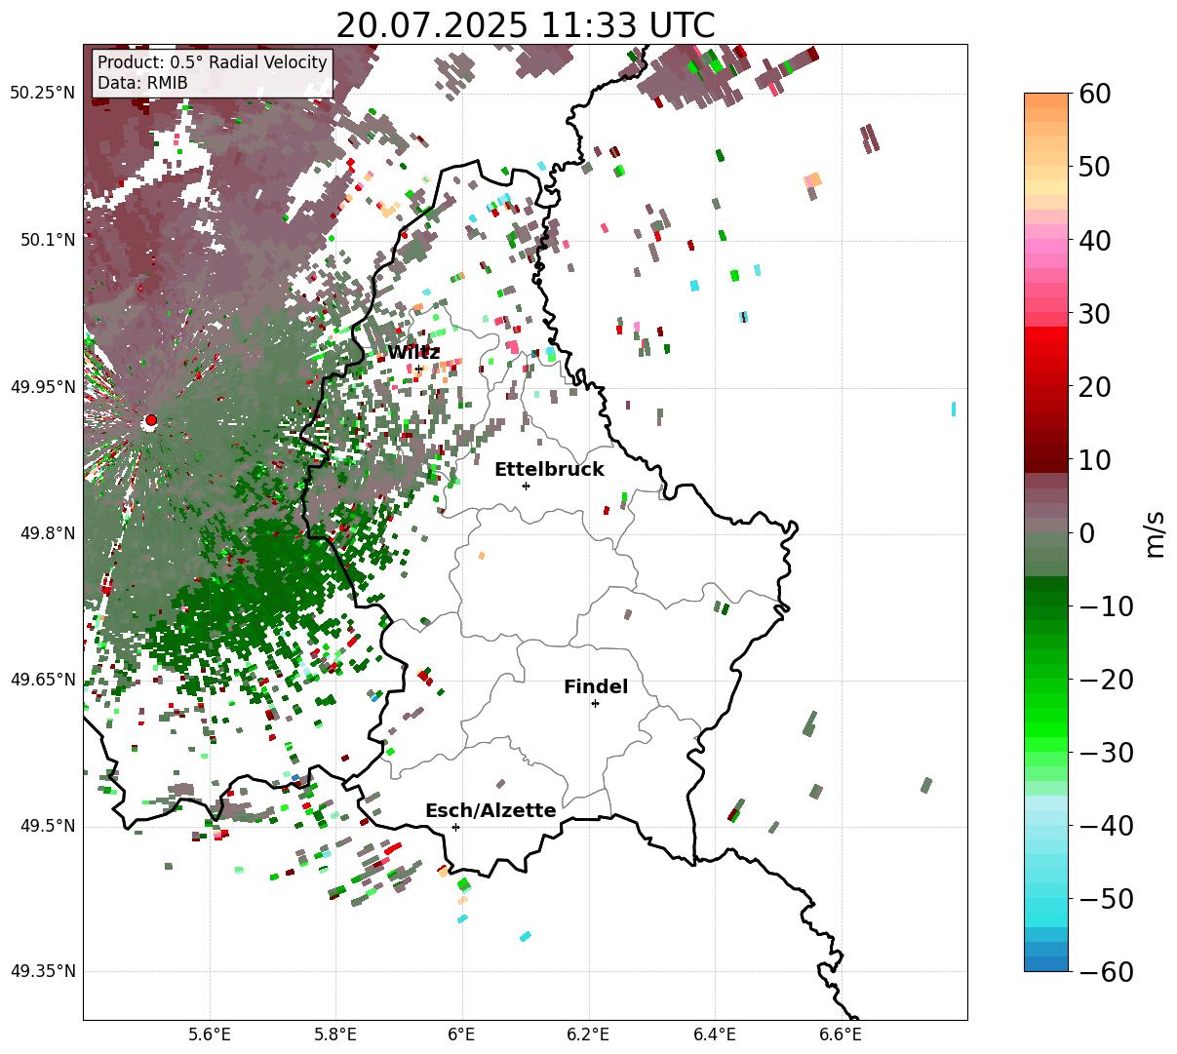The width and height of the screenshot is (1177, 1054).
Task: Click the 40 tick label on colorbar
Action: (x=1093, y=240)
